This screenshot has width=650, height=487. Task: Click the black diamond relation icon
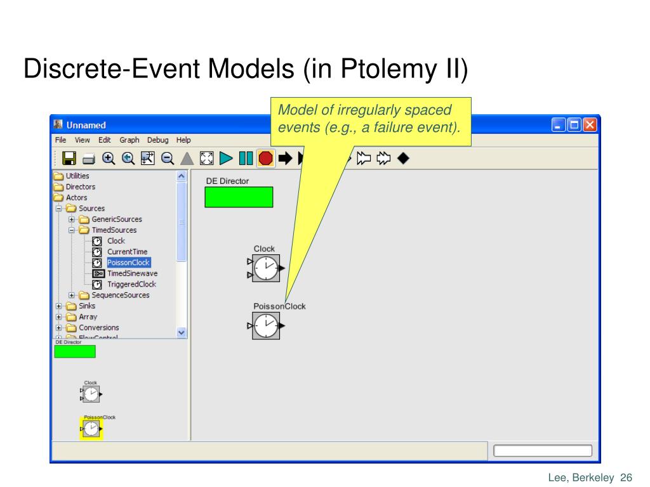pos(403,158)
